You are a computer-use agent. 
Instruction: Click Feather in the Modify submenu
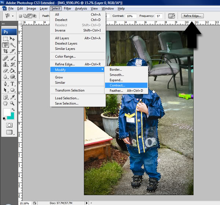(x=116, y=90)
